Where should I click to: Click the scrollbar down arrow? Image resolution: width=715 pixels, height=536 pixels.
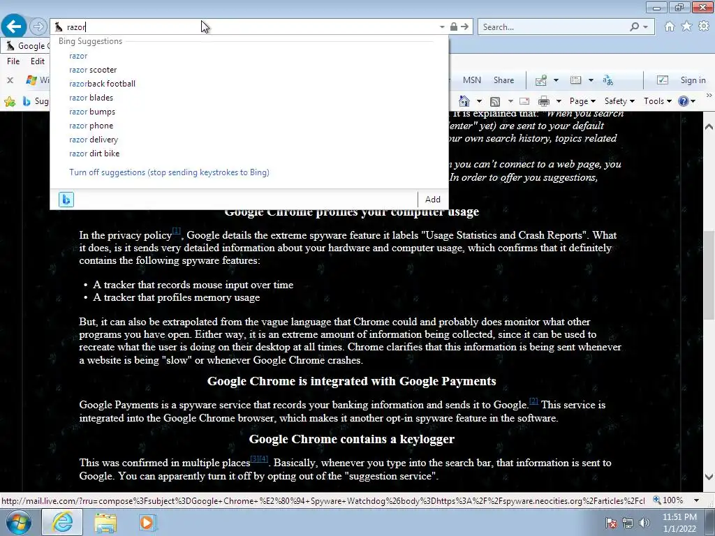[x=709, y=477]
